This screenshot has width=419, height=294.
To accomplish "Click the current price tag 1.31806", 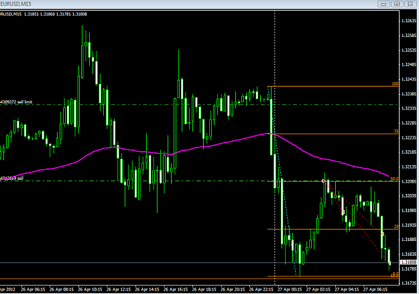I will (x=409, y=262).
